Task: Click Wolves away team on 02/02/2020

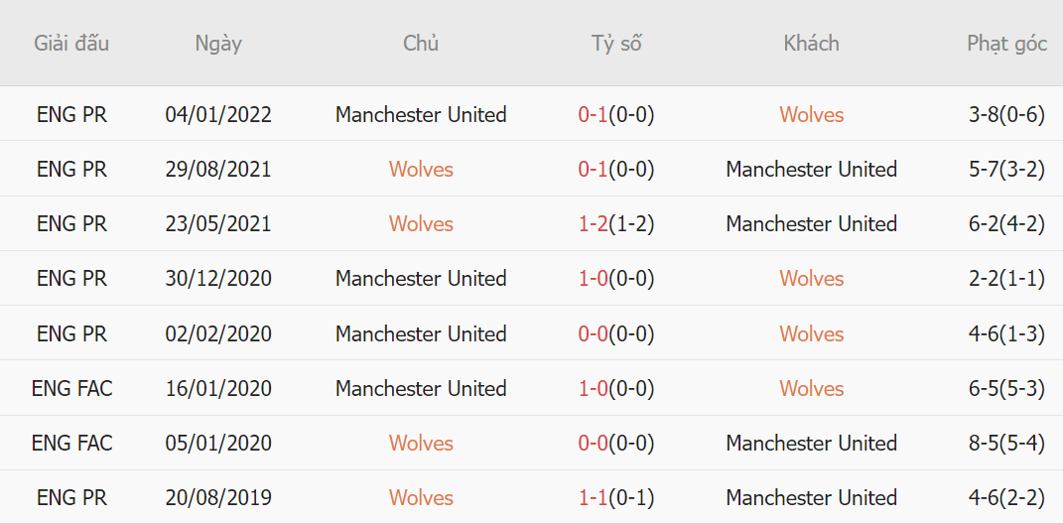Action: [812, 333]
